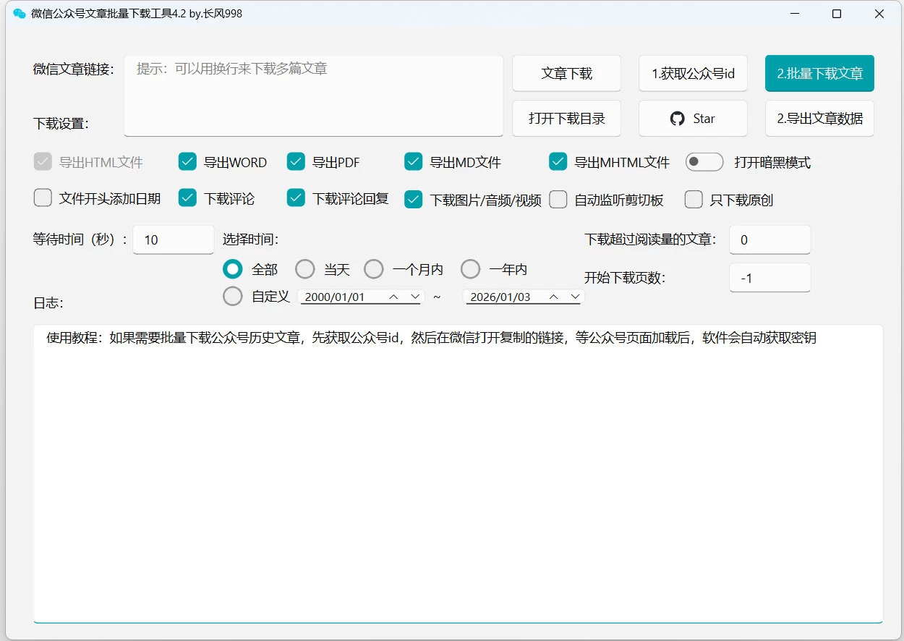Screen dimensions: 904x641
Task: Click the 文章下载 download button
Action: point(566,73)
